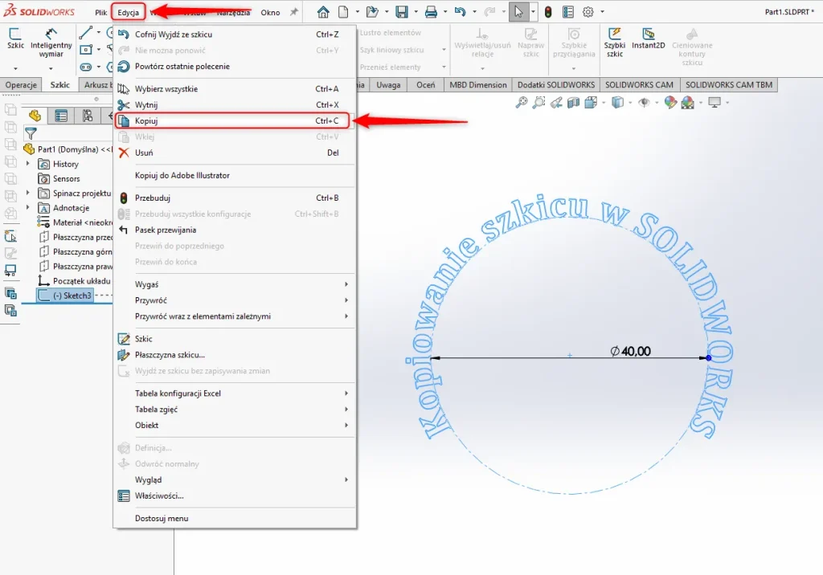Open the Przywróć submenu arrow

(346, 300)
